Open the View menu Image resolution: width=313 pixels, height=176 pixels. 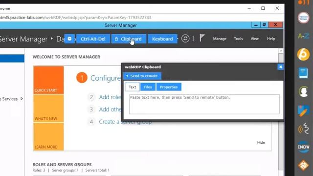254,39
